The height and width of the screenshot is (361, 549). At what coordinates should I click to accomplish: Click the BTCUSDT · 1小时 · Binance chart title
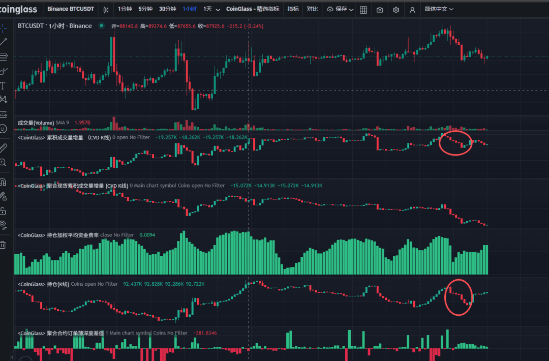(54, 26)
